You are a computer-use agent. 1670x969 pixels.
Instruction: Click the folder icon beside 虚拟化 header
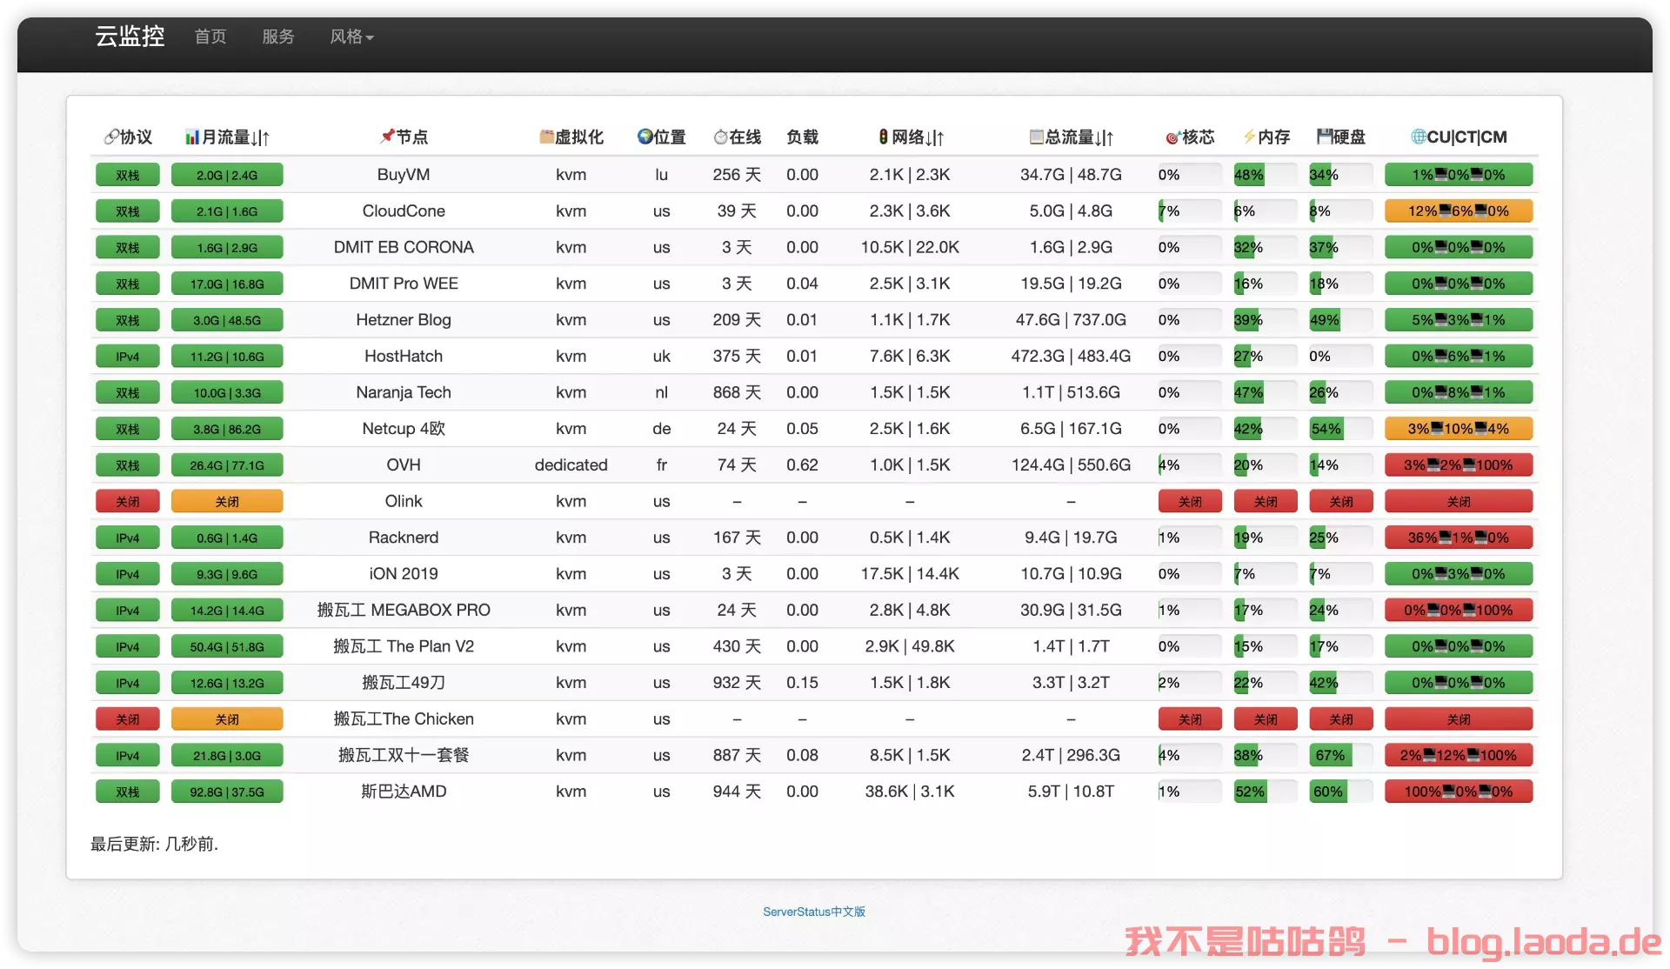546,137
